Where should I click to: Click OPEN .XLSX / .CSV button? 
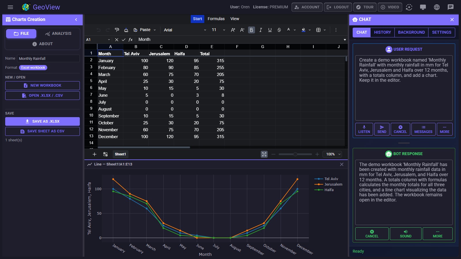coord(42,96)
